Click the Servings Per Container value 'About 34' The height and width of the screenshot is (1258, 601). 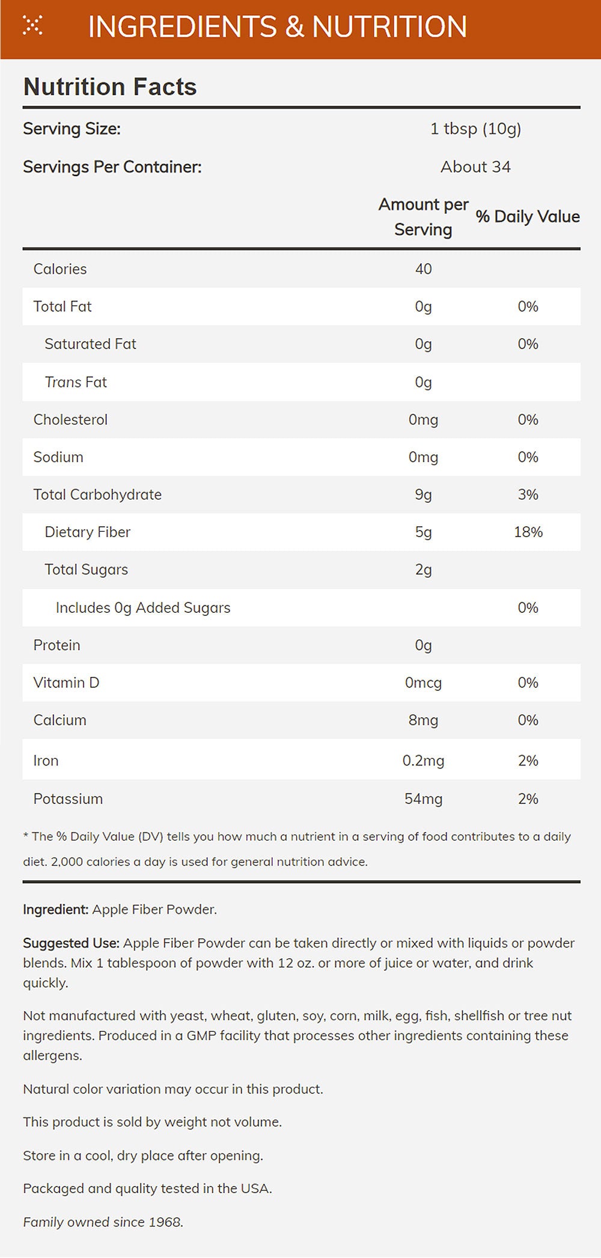click(475, 167)
